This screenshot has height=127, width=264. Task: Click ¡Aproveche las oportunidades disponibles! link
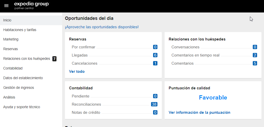(x=102, y=27)
